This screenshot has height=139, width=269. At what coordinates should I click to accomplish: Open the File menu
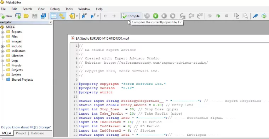[3, 9]
